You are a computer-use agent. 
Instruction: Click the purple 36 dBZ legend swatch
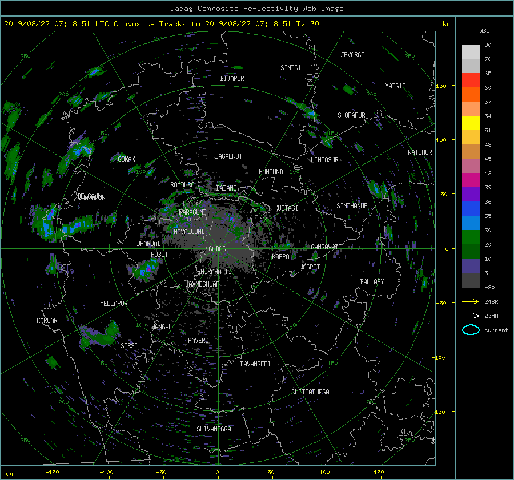pos(471,194)
